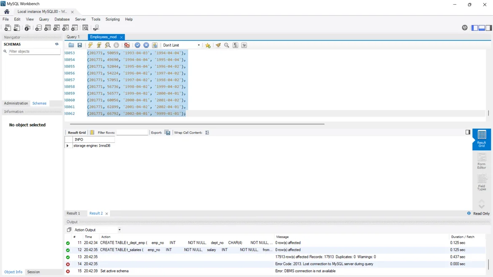The image size is (493, 277).
Task: Click the Rollback transaction X icon
Action: coord(146,45)
